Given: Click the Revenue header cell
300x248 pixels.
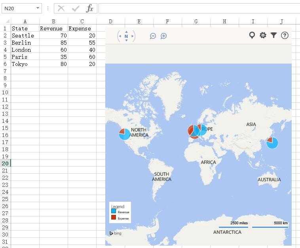Looking at the screenshot, I should (53, 28).
